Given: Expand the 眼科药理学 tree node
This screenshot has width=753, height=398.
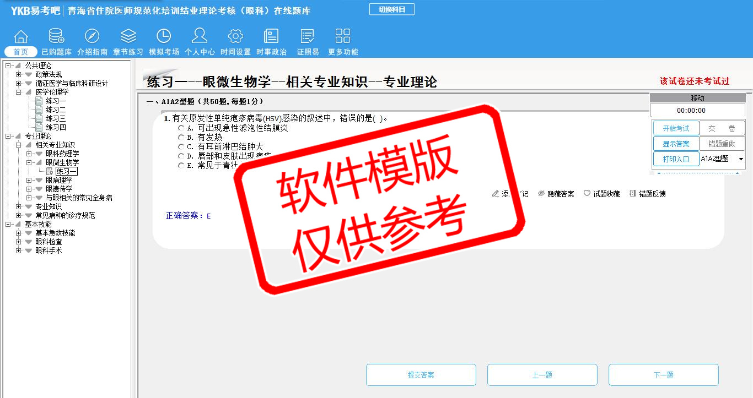Looking at the screenshot, I should coord(29,154).
